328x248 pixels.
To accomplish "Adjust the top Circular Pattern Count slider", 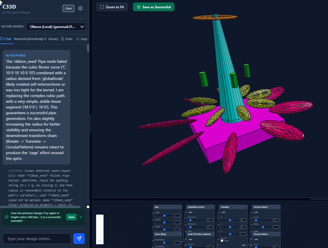I will pos(263,220).
